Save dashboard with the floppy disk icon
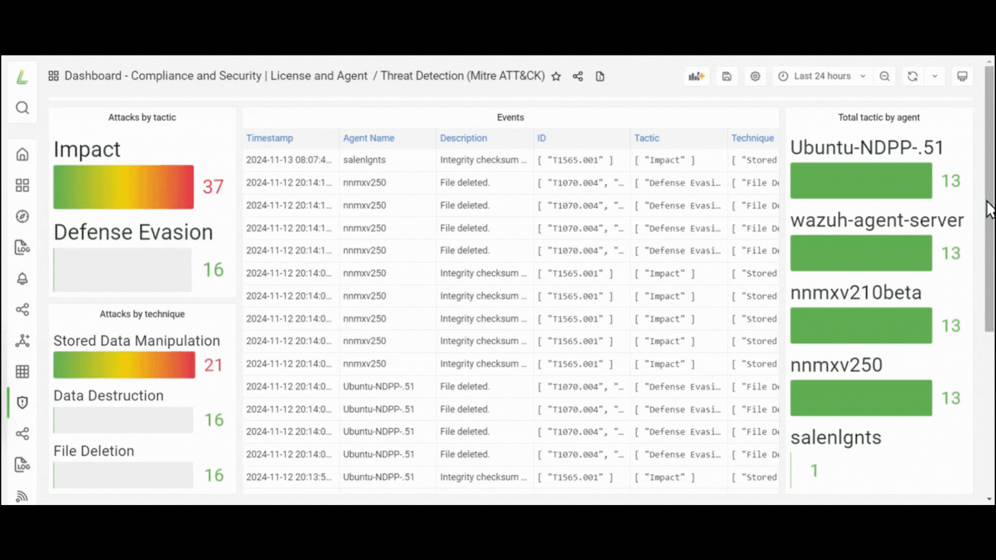The height and width of the screenshot is (560, 996). 726,76
